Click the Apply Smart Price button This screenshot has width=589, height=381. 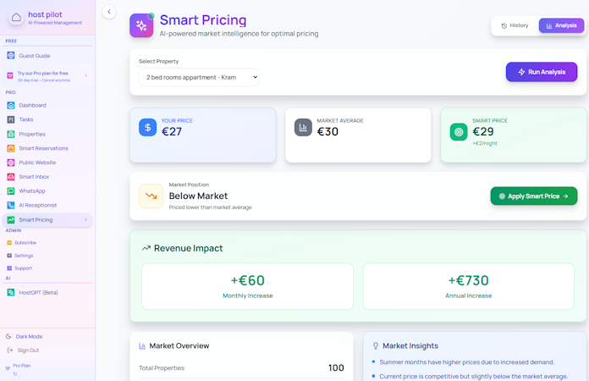point(534,196)
